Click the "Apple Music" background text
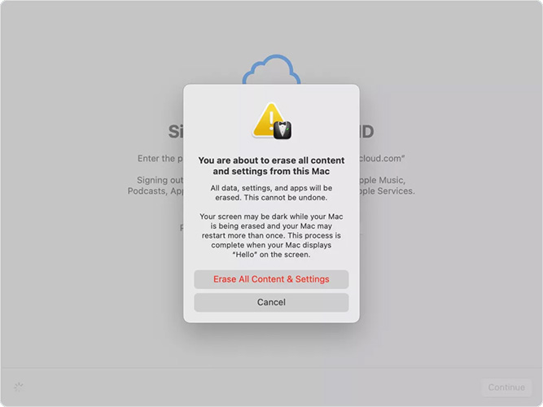This screenshot has width=543, height=407. click(x=382, y=180)
